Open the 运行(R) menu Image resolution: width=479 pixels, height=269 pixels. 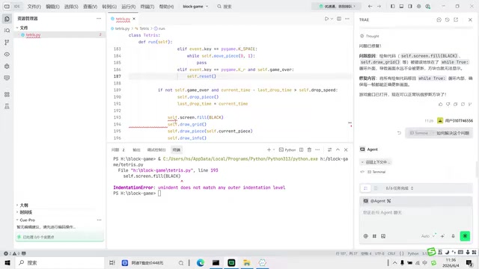128,7
